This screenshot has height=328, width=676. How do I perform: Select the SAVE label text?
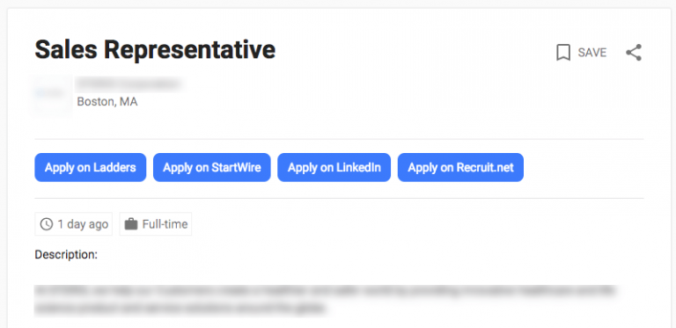click(x=591, y=53)
